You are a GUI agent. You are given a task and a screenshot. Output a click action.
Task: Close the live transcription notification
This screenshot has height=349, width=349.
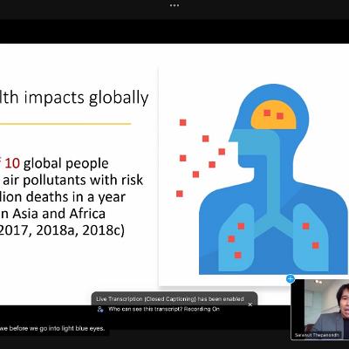[x=250, y=305]
